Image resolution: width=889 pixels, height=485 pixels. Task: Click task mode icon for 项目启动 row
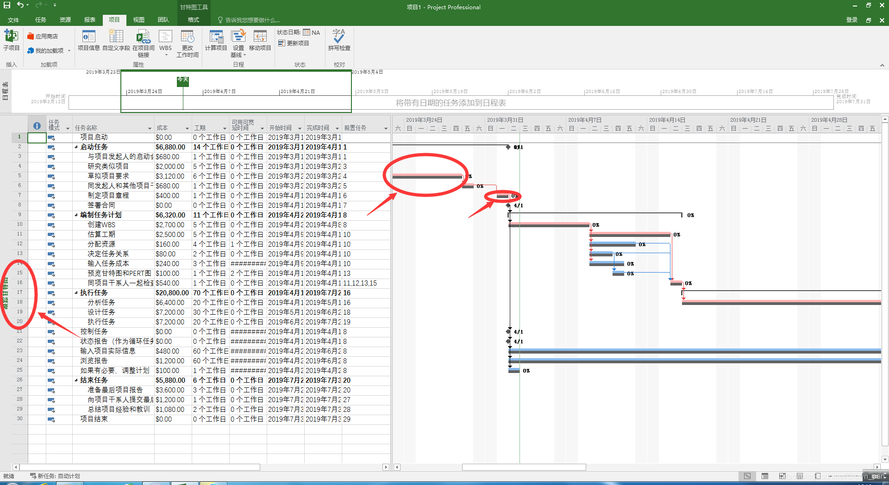51,138
